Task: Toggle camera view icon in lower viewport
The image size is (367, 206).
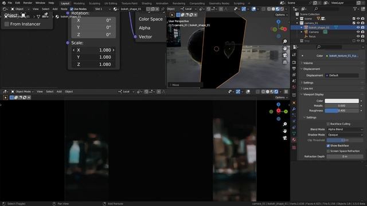Action: point(285,138)
